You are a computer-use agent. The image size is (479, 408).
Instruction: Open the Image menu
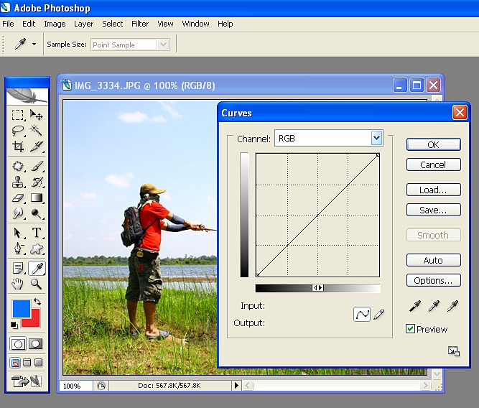(55, 24)
